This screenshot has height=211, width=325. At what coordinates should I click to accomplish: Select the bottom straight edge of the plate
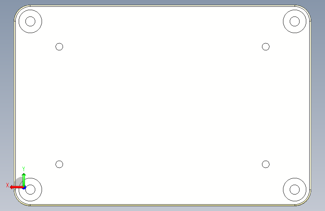click(163, 205)
